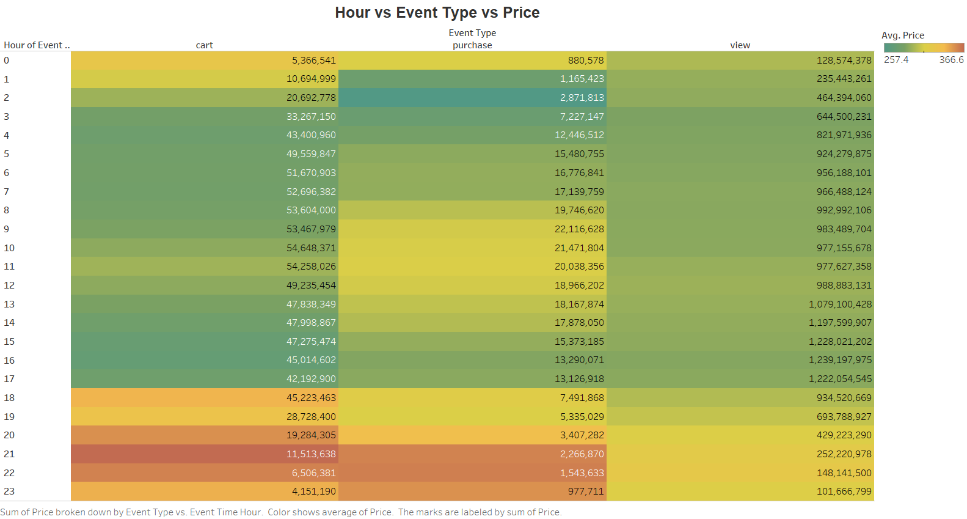Click purchase cell 7,491,868 in hour 18
This screenshot has width=967, height=519.
tap(472, 398)
